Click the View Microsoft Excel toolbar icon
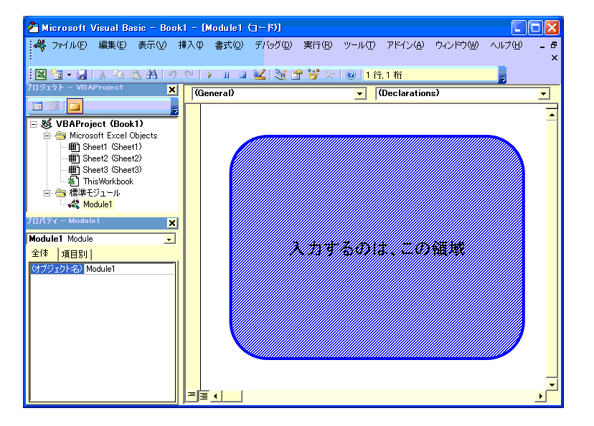Viewport: 594px width, 426px height. coord(40,75)
